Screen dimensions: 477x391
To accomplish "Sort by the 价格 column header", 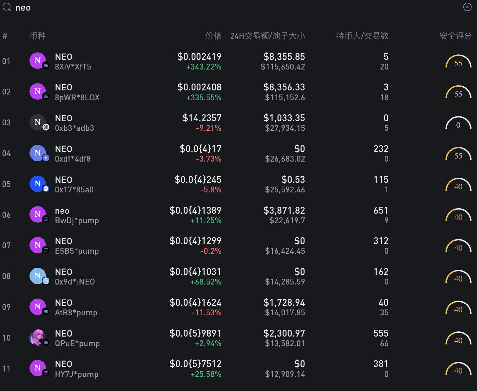I will (213, 36).
